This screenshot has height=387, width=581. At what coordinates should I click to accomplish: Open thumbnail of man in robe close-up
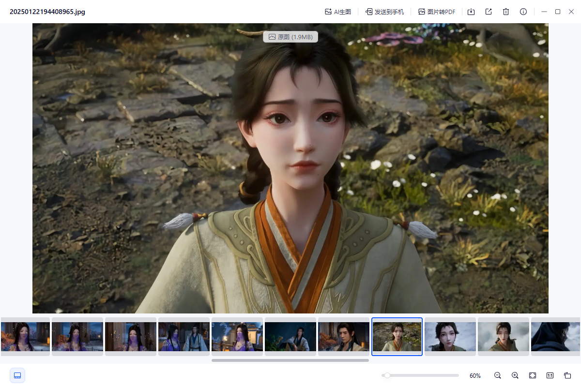coord(344,337)
